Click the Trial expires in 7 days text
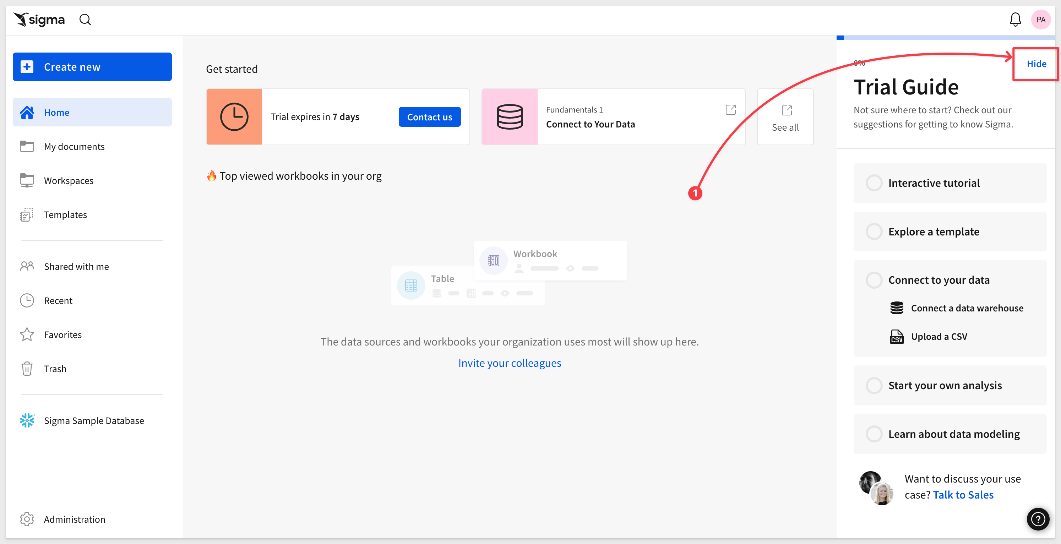Screen dimensions: 1061x544 click(x=315, y=117)
